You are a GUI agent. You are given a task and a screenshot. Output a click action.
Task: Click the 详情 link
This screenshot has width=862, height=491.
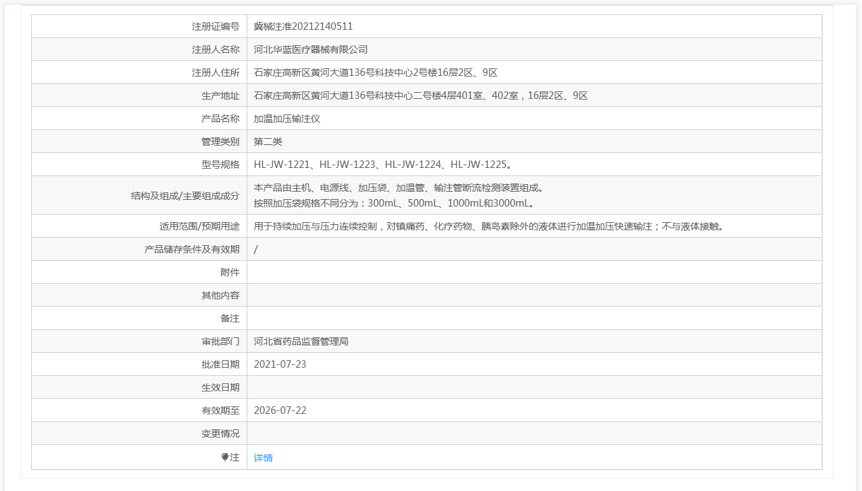coord(263,458)
